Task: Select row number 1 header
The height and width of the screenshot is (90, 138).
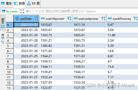Action: [10, 25]
